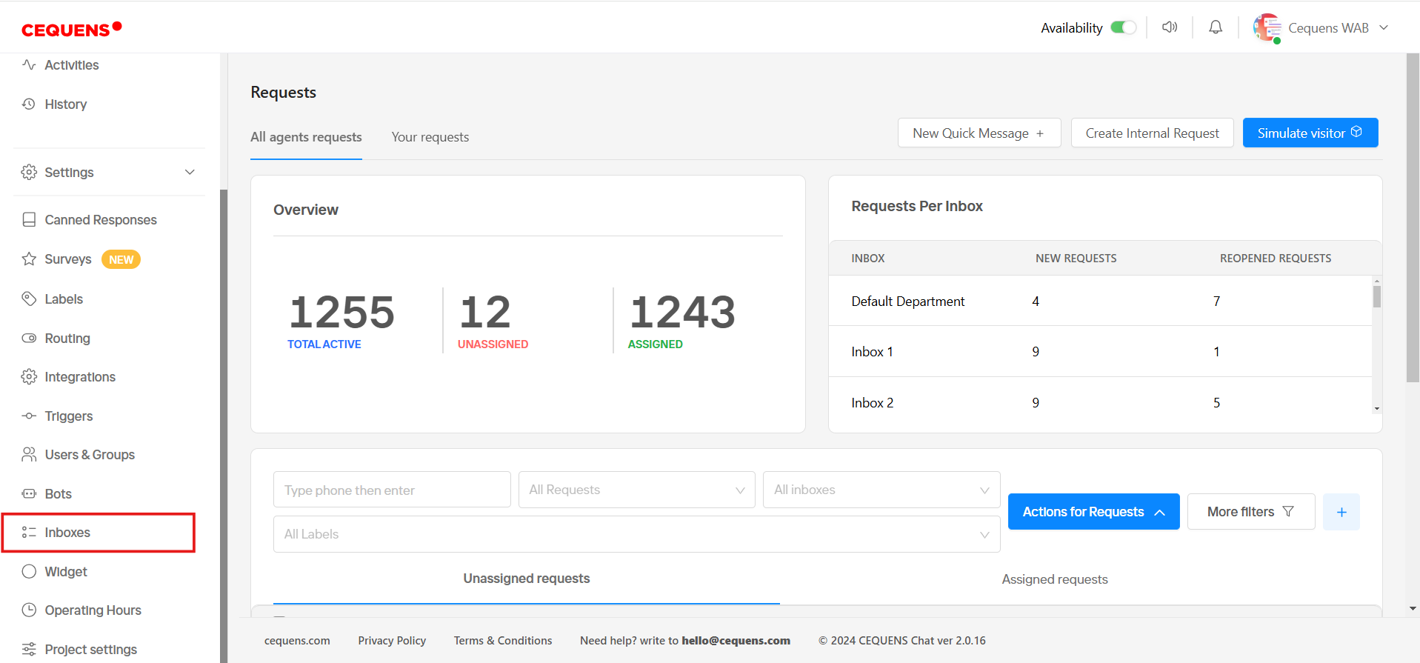Click Simulate visitor button

pyautogui.click(x=1310, y=133)
